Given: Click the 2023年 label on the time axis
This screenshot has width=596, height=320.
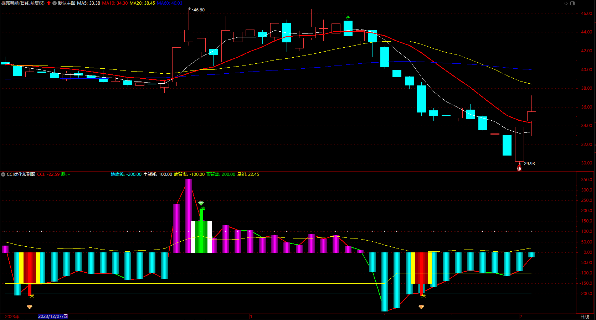Looking at the screenshot, I should click(12, 316).
